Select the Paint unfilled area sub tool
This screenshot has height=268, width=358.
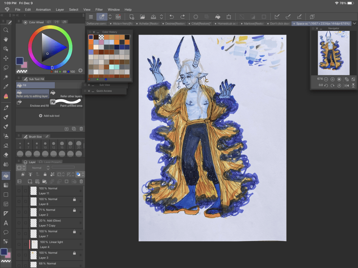66,103
